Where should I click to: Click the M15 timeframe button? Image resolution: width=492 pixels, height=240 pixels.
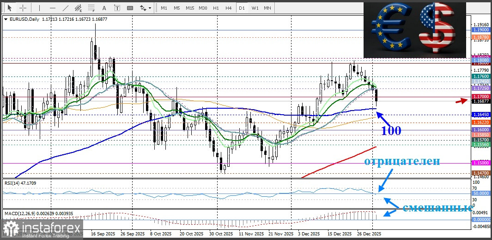[190, 8]
